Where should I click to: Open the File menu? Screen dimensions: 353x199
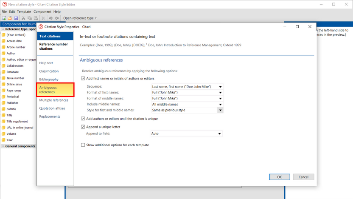point(4,11)
